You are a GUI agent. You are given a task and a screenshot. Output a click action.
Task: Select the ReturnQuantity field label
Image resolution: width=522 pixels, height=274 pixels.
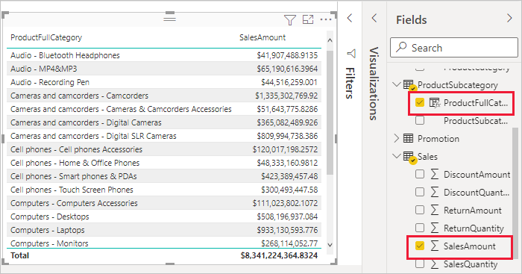pos(474,228)
